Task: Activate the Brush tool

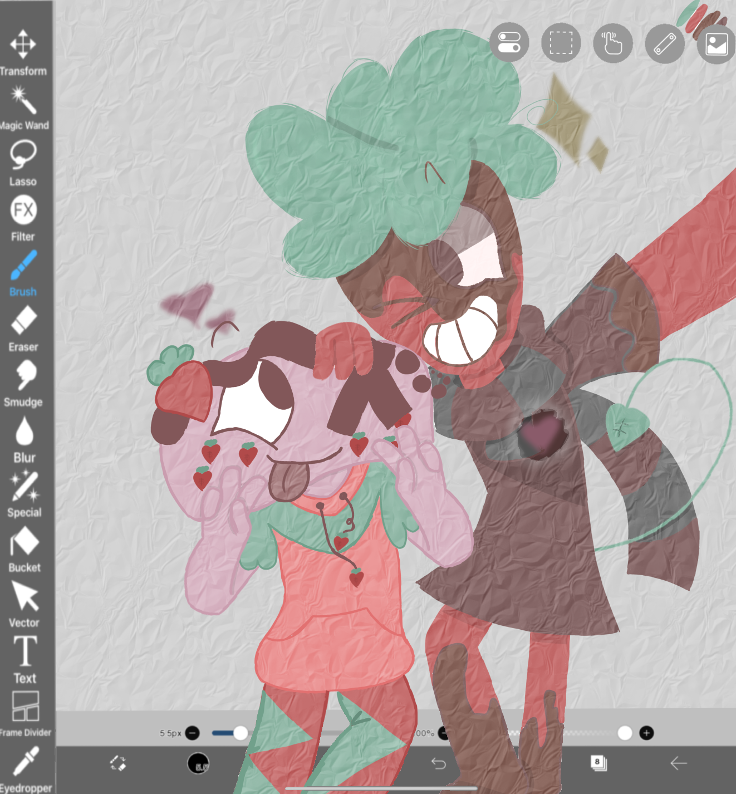Action: click(23, 266)
